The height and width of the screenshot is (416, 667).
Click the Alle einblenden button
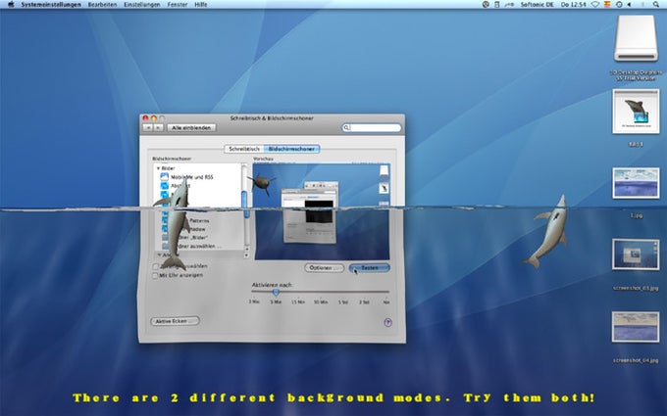tap(191, 128)
